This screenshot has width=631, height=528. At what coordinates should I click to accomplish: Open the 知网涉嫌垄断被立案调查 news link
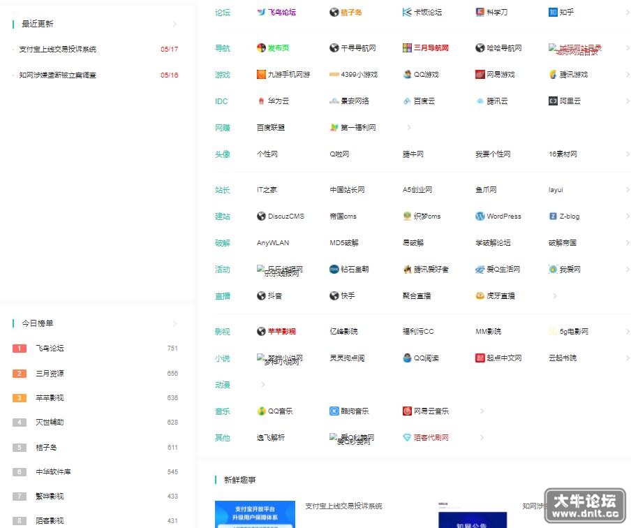pyautogui.click(x=57, y=75)
